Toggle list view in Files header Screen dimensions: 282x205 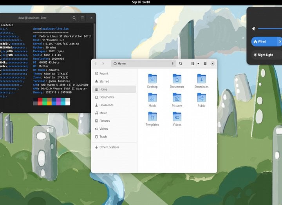tap(193, 64)
